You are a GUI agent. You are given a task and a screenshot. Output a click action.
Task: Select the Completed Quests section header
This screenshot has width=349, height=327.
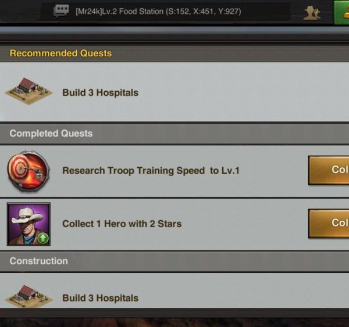pos(174,134)
